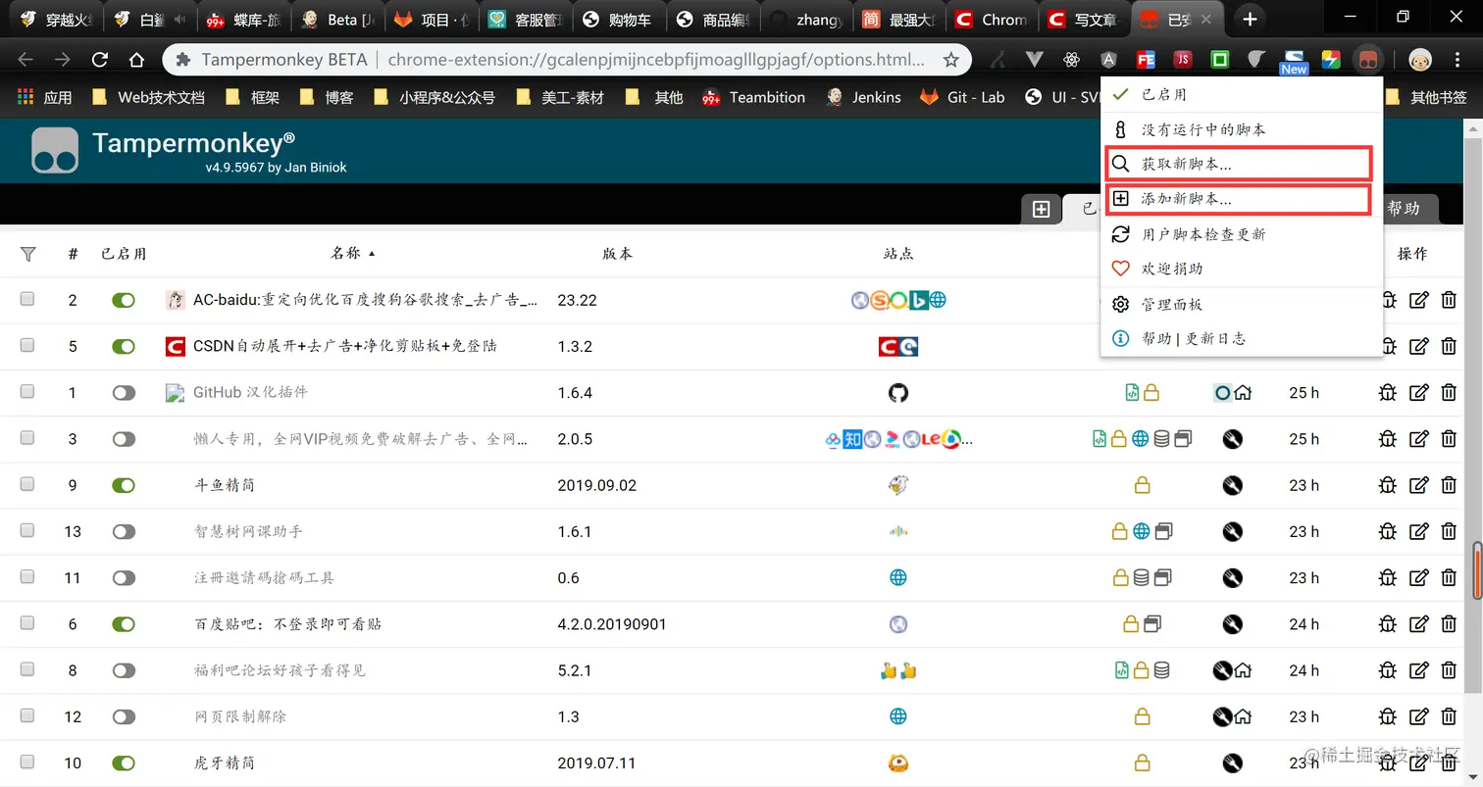1483x787 pixels.
Task: Choose 用户脚本检查更新 menu entry
Action: tap(1242, 234)
